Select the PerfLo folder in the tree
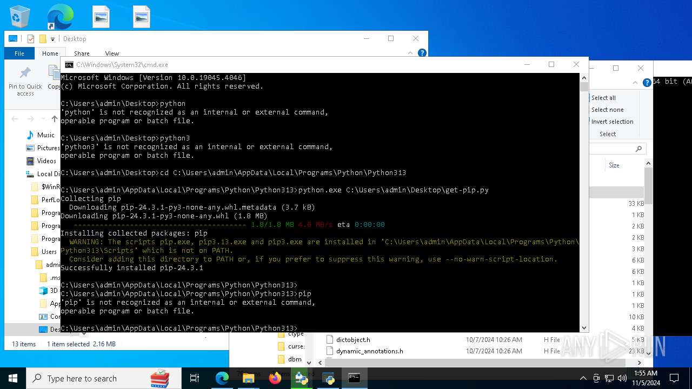 pos(46,199)
